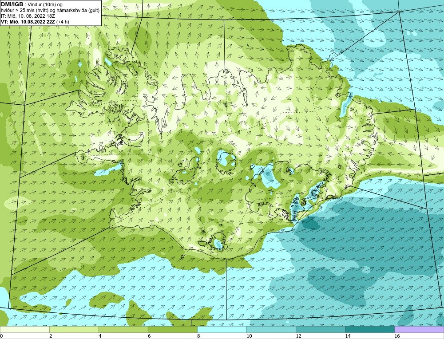
Task: Click the 8–10 m/s light cyan legend swatch
Action: point(222,330)
